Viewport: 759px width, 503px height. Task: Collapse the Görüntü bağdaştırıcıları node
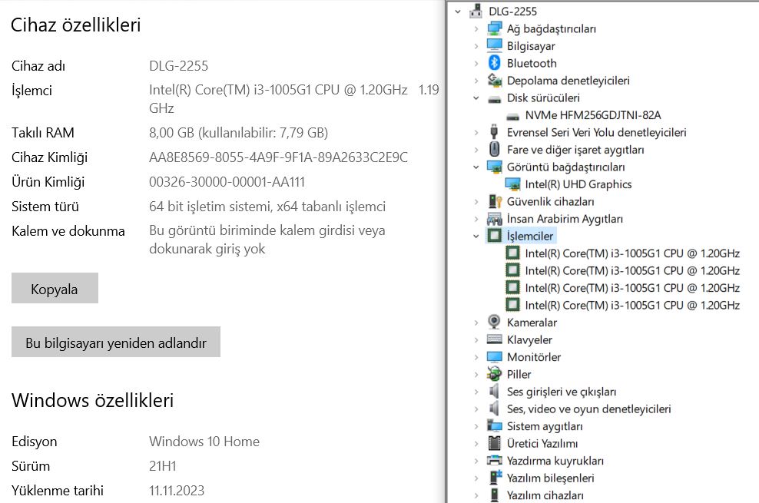click(476, 167)
